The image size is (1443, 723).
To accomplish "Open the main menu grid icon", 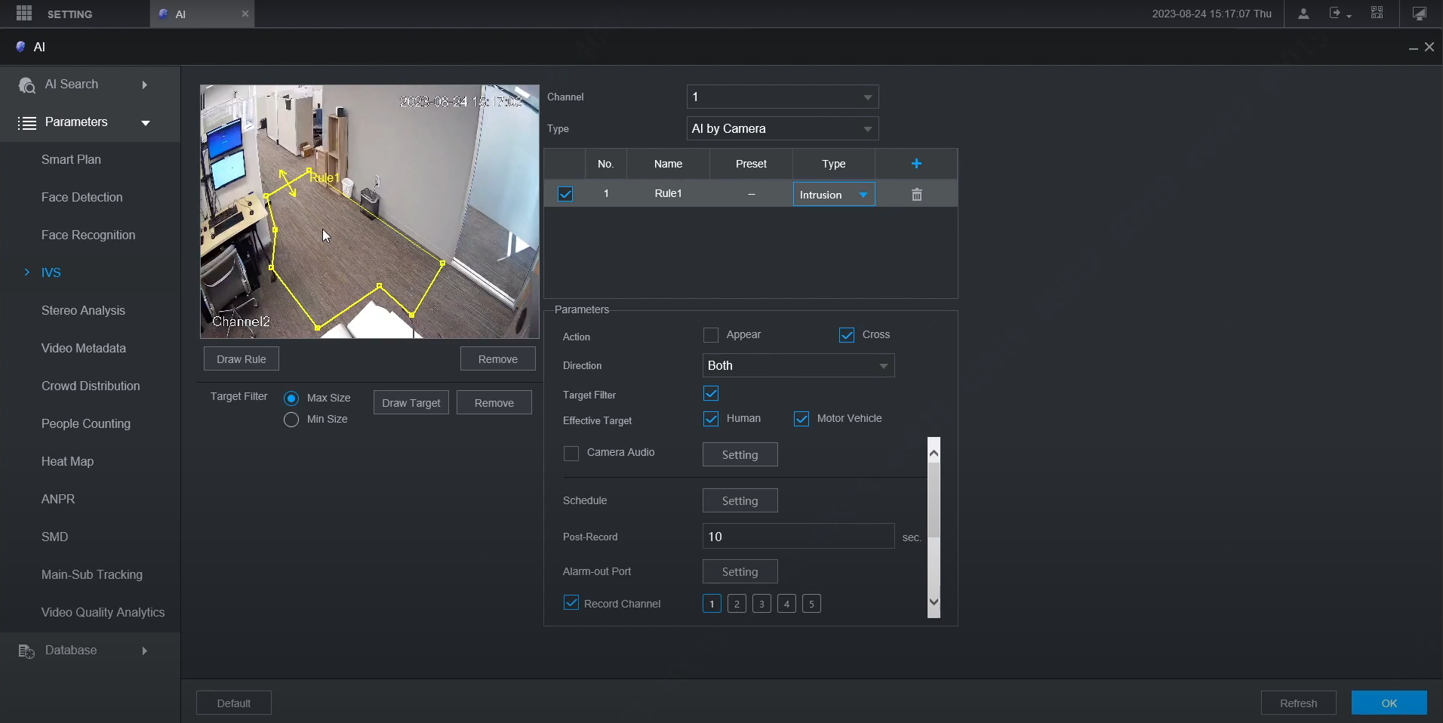I will (x=23, y=13).
